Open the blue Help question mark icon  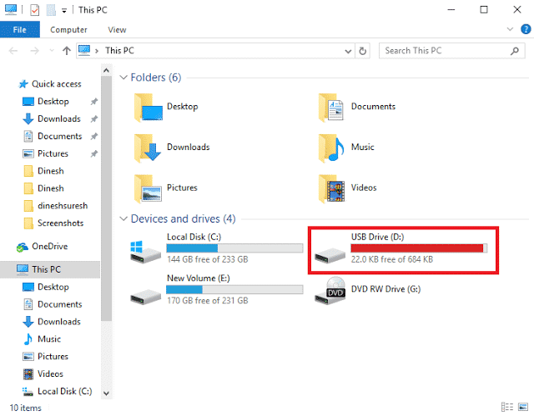526,29
